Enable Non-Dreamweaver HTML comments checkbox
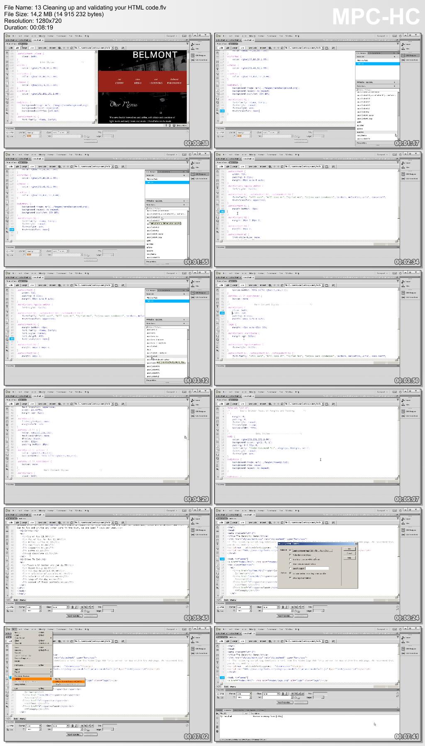The image size is (425, 746). (291, 559)
